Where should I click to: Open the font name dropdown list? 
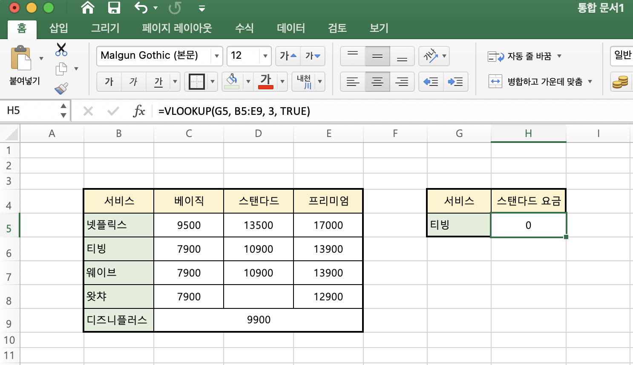click(x=217, y=56)
